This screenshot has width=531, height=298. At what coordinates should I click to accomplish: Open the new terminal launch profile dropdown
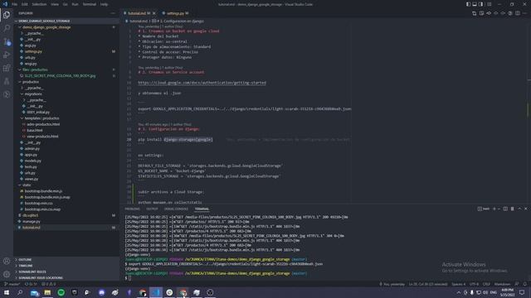click(x=499, y=209)
